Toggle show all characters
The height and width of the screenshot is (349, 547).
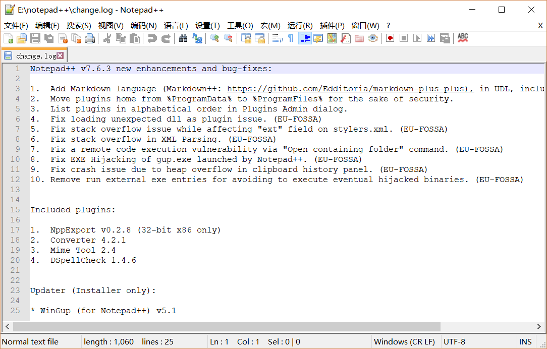point(290,38)
